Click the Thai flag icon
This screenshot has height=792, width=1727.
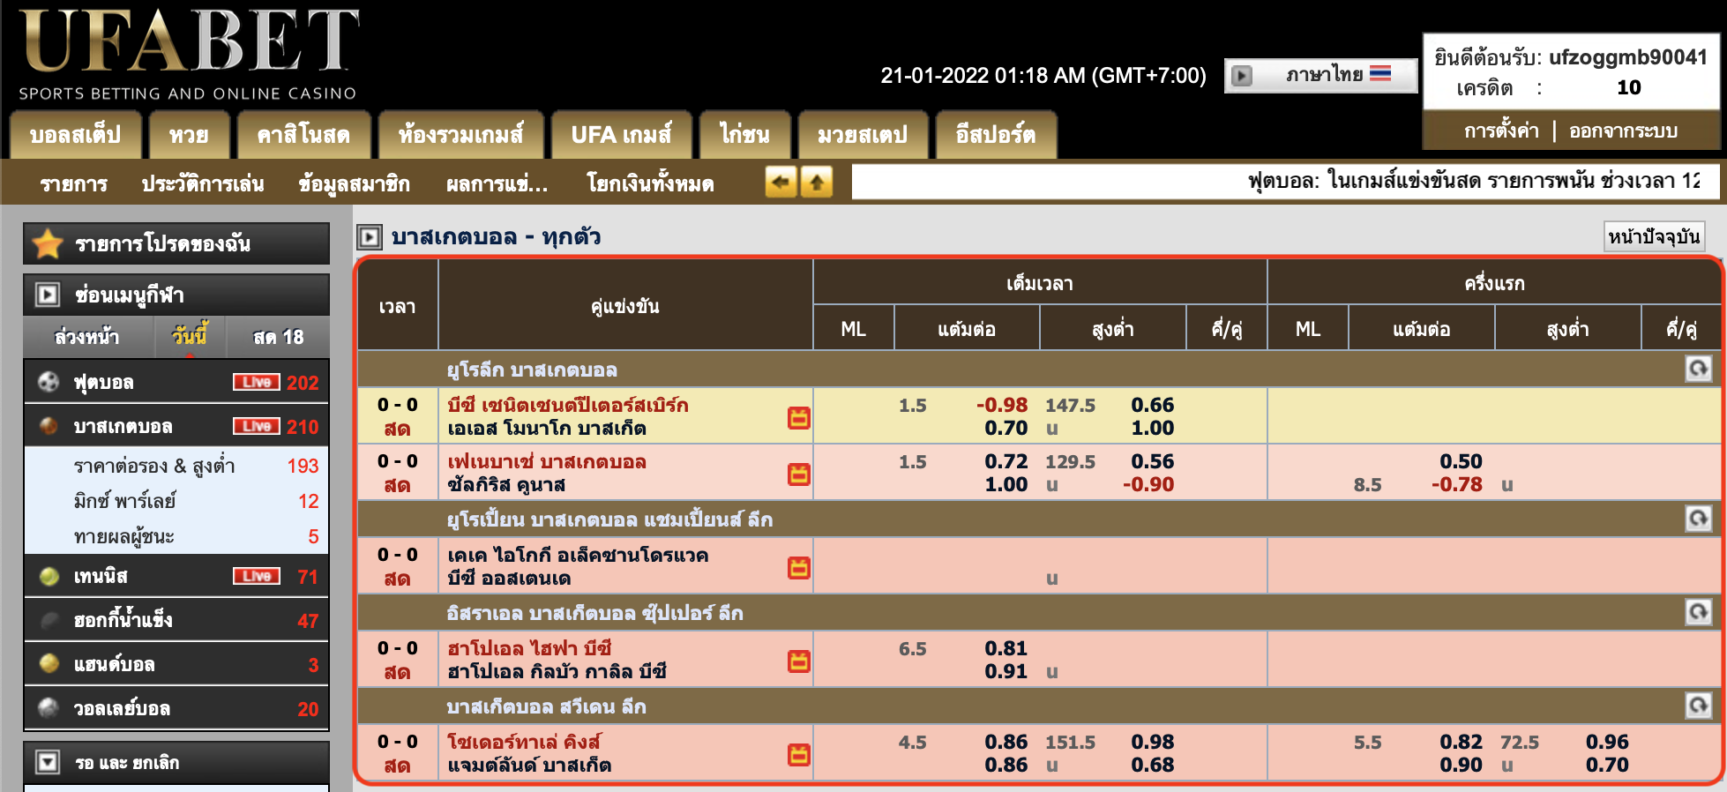coord(1380,74)
